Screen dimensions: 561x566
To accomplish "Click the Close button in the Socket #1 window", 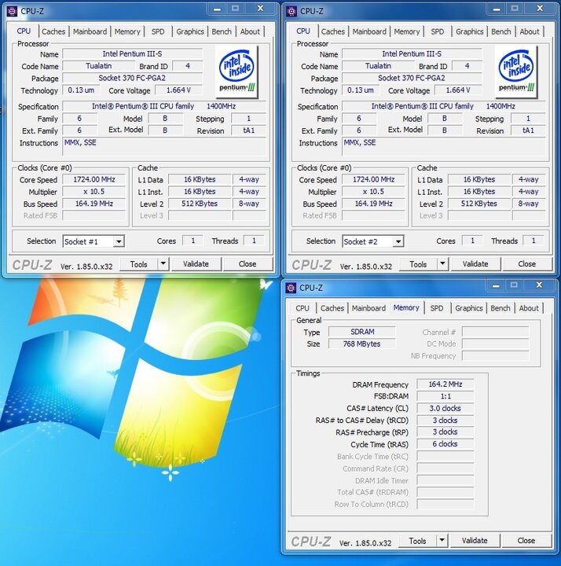I will click(x=247, y=264).
